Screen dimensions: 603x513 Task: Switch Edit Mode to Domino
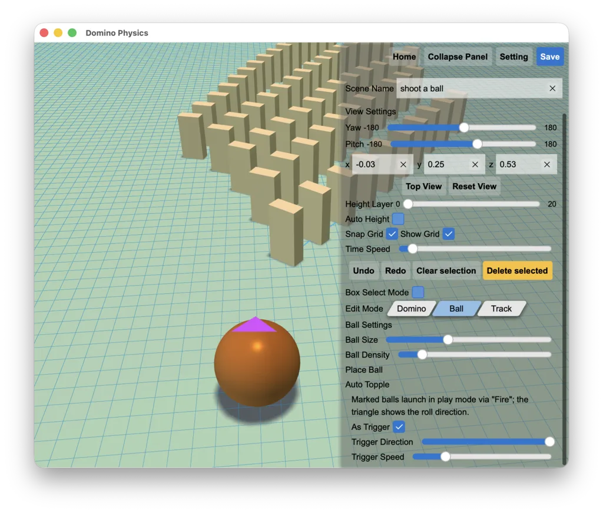click(x=411, y=309)
